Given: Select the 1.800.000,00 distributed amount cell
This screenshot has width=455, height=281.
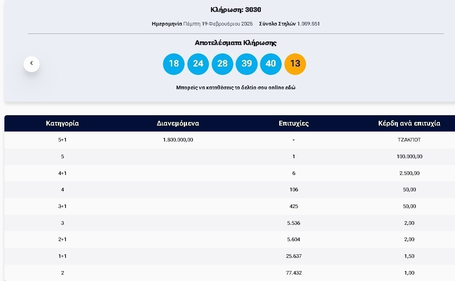Looking at the screenshot, I should point(178,140).
